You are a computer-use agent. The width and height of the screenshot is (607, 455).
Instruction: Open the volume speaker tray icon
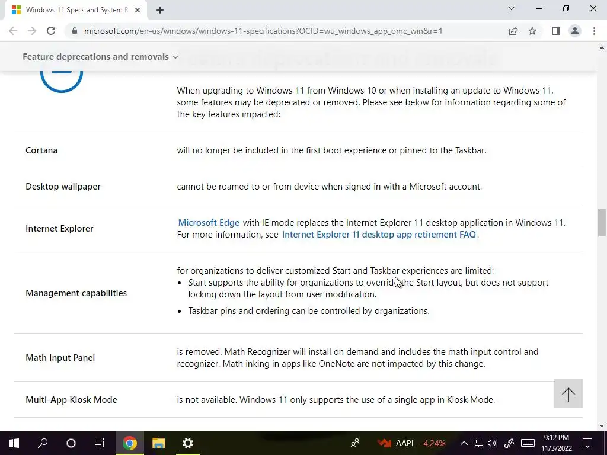[492, 443]
